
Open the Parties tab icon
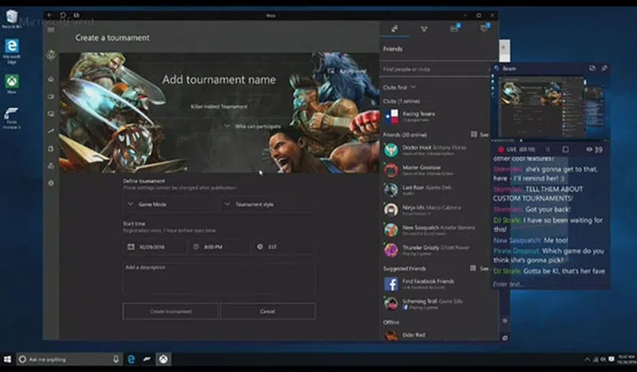click(x=424, y=27)
